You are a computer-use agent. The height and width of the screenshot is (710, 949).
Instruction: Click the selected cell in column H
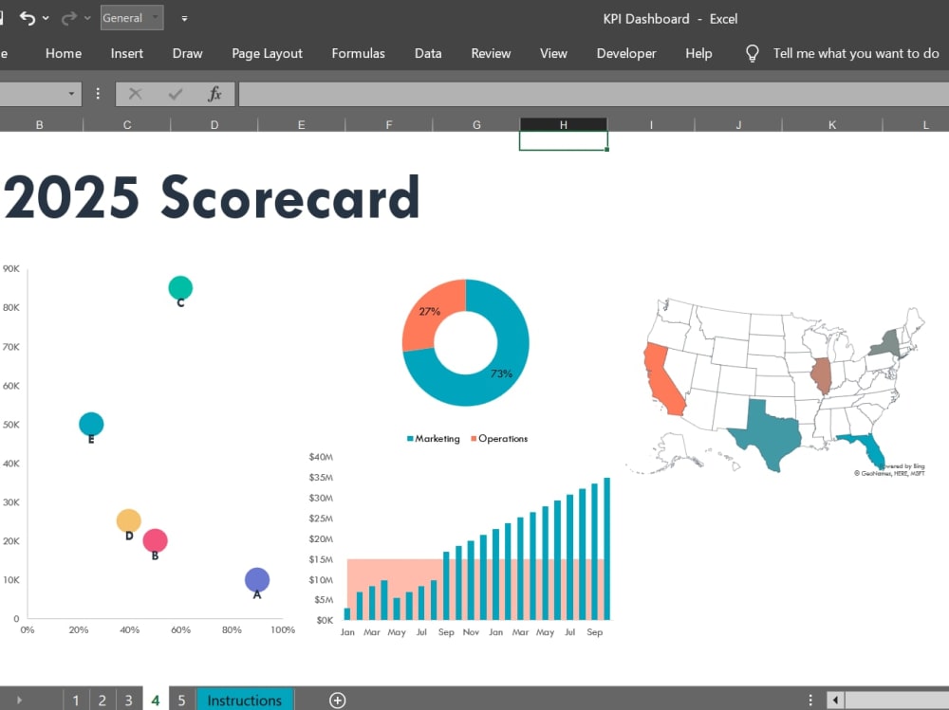[x=564, y=140]
